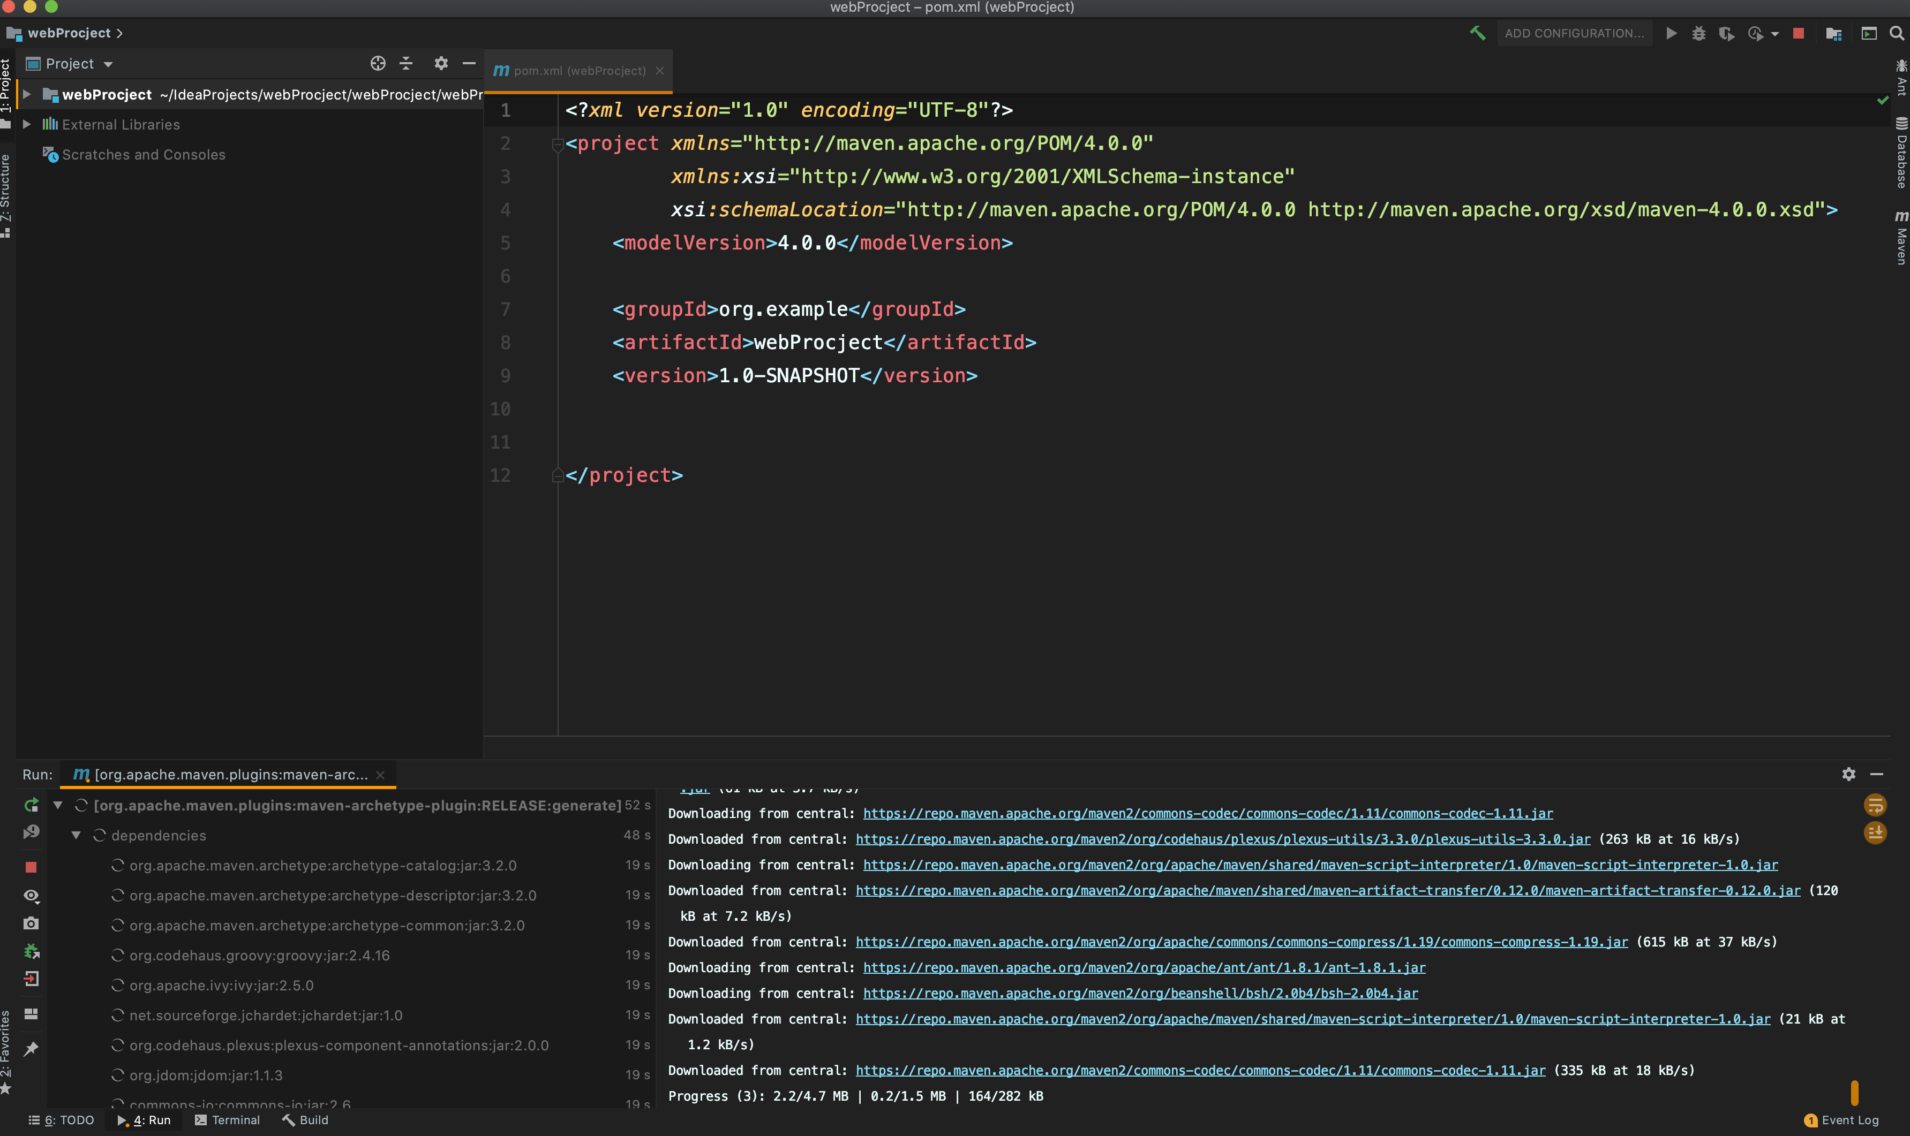
Task: Open the Project view dropdown
Action: (108, 64)
